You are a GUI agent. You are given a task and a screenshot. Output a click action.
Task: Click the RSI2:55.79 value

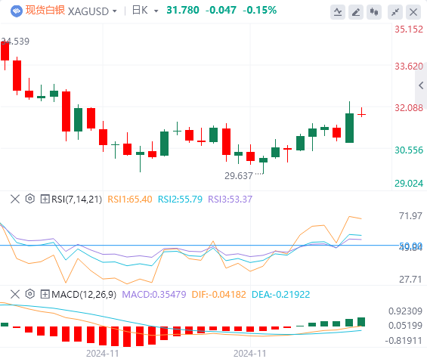click(181, 200)
